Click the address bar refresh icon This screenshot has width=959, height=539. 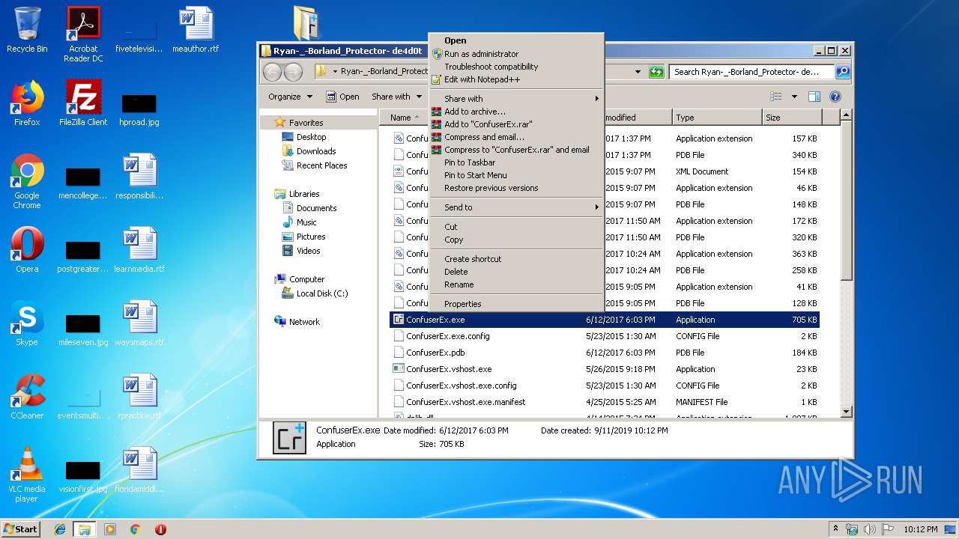point(656,72)
